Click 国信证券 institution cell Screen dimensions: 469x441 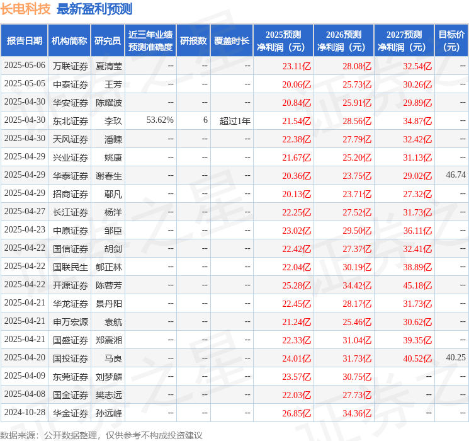71,248
